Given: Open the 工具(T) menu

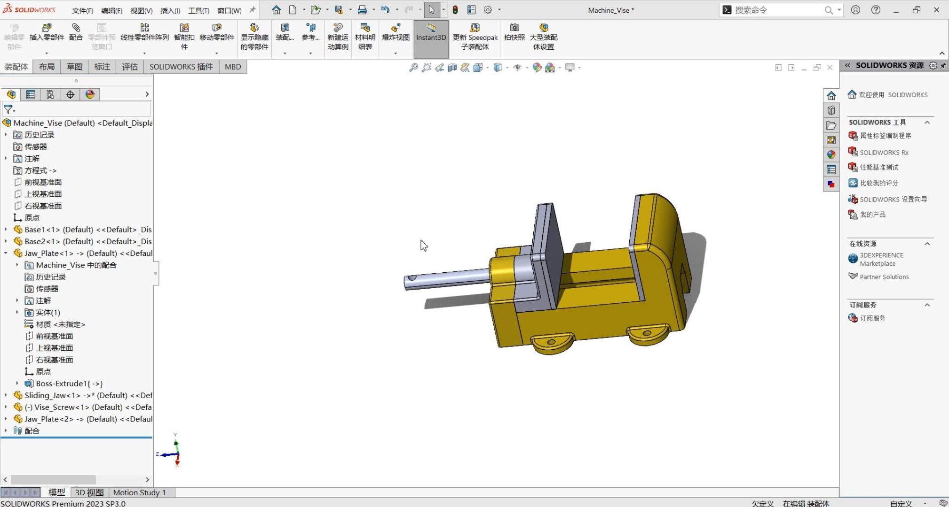Looking at the screenshot, I should (x=198, y=10).
